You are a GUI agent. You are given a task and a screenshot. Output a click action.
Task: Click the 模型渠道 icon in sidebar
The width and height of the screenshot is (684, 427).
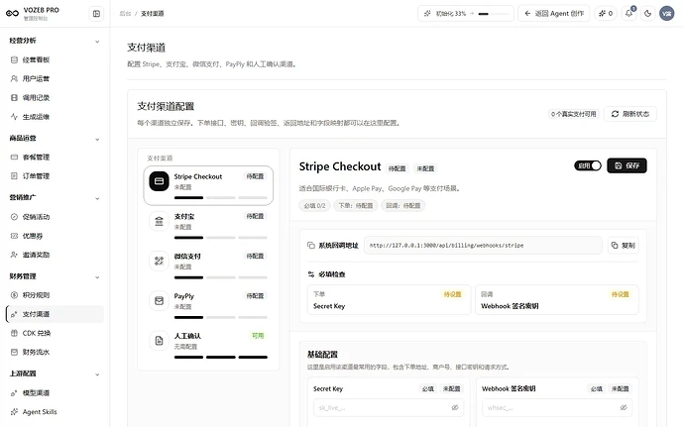[x=14, y=392]
